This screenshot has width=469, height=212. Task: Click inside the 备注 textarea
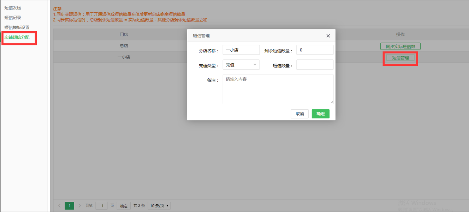[278, 88]
